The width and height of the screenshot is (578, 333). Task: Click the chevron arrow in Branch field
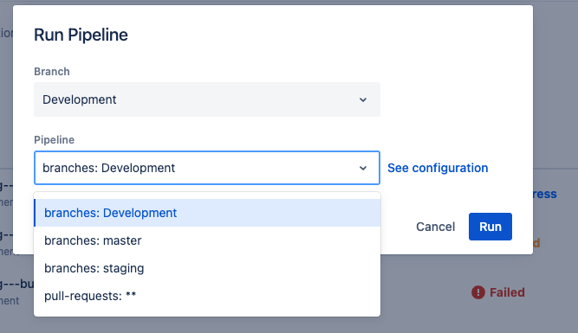[363, 99]
